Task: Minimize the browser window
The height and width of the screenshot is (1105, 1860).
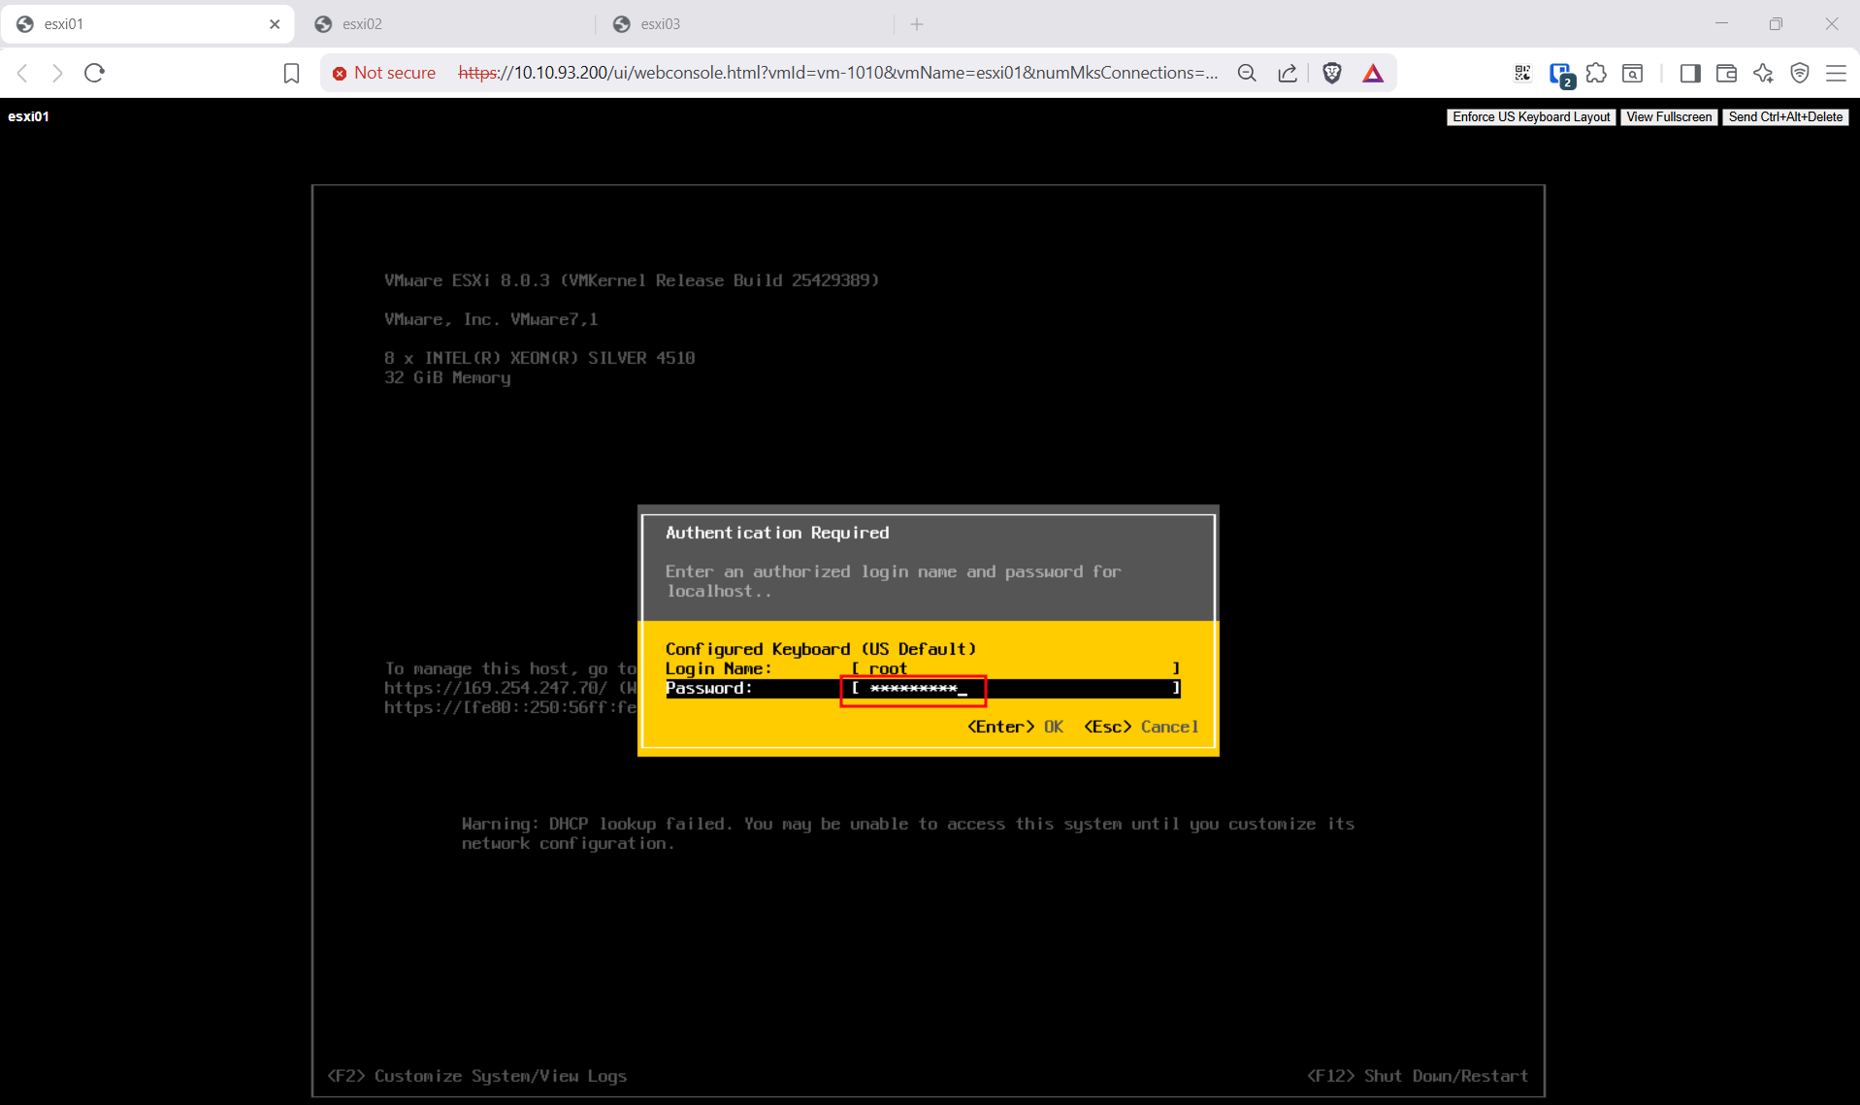Action: [1721, 24]
